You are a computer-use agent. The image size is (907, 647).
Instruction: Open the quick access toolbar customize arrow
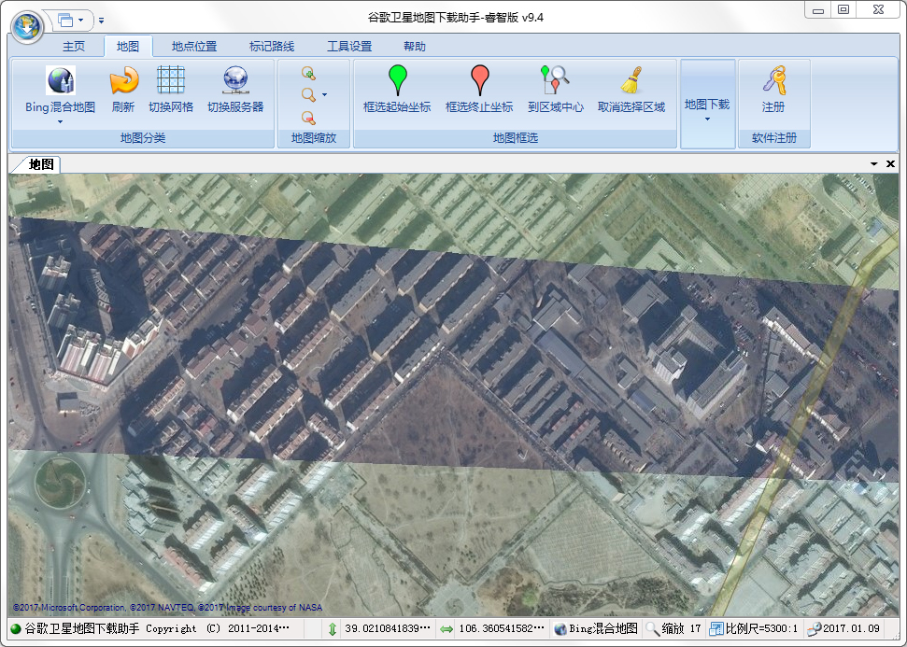pyautogui.click(x=101, y=20)
